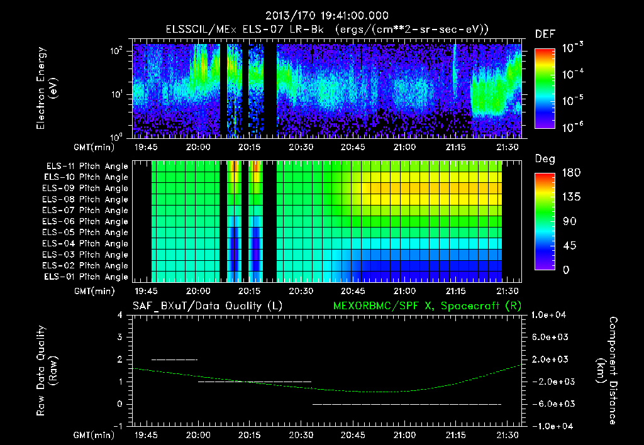Click the spectrogram GMT(min) axis label

94,147
